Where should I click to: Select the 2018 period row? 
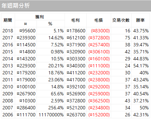pyautogui.click(x=75, y=31)
